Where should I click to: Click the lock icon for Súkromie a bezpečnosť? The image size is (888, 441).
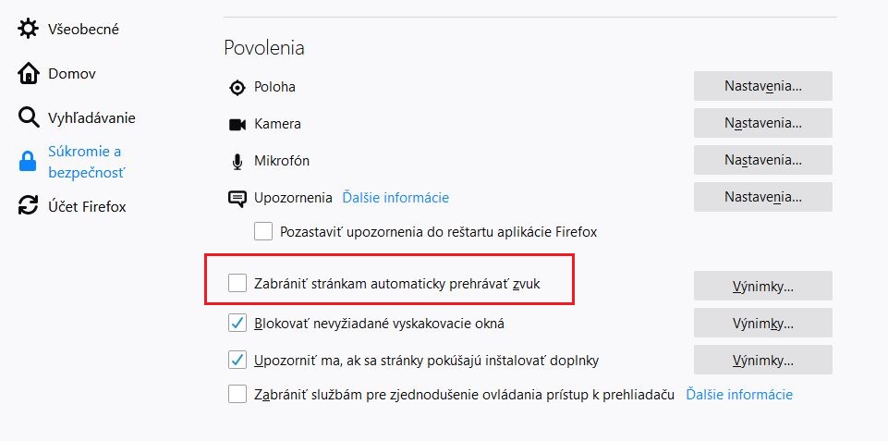(x=29, y=163)
